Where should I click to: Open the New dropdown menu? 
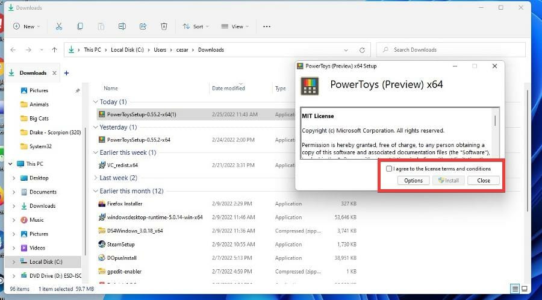point(26,27)
